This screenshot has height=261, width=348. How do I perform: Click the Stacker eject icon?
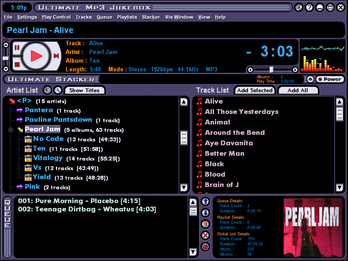pos(310,79)
